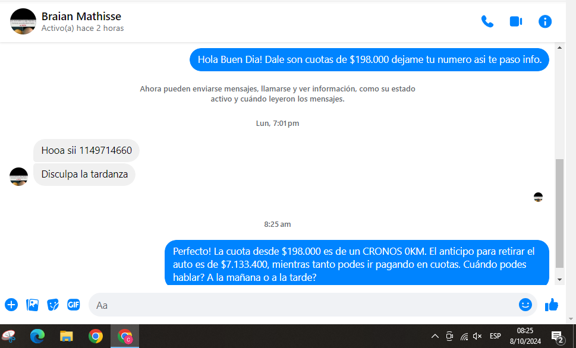This screenshot has height=348, width=576.
Task: Click the muted volume tray icon
Action: coord(477,336)
